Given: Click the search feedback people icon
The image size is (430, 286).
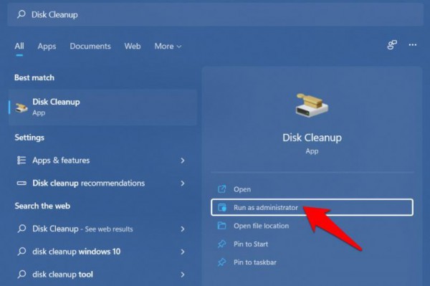Looking at the screenshot, I should pos(392,44).
